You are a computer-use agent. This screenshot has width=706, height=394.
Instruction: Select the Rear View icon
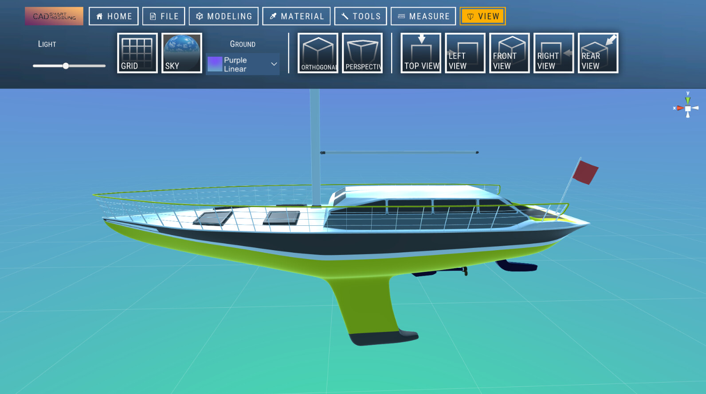[x=598, y=53]
